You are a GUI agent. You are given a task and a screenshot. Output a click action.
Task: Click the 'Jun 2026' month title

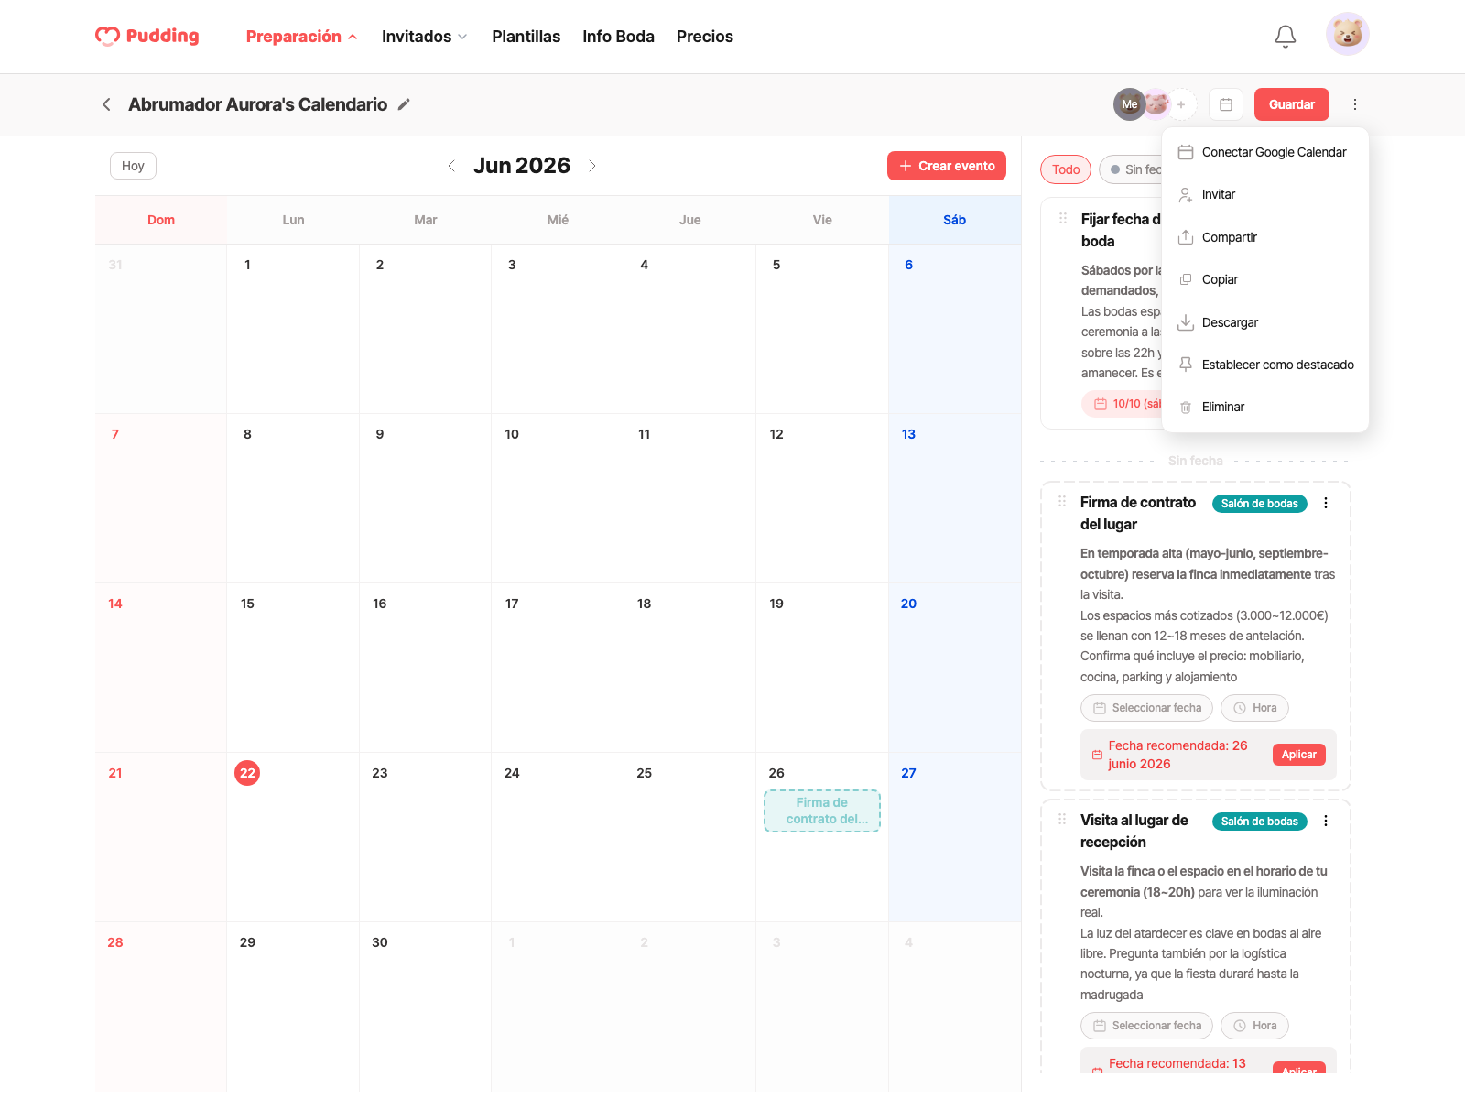tap(522, 166)
